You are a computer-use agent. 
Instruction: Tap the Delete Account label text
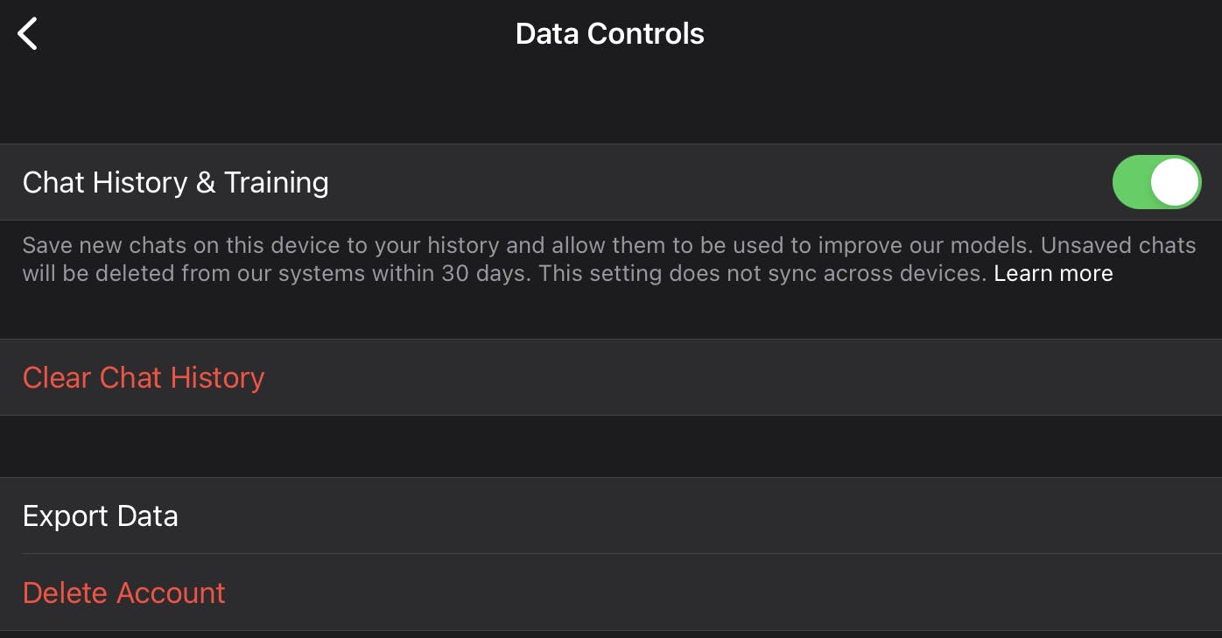[124, 592]
